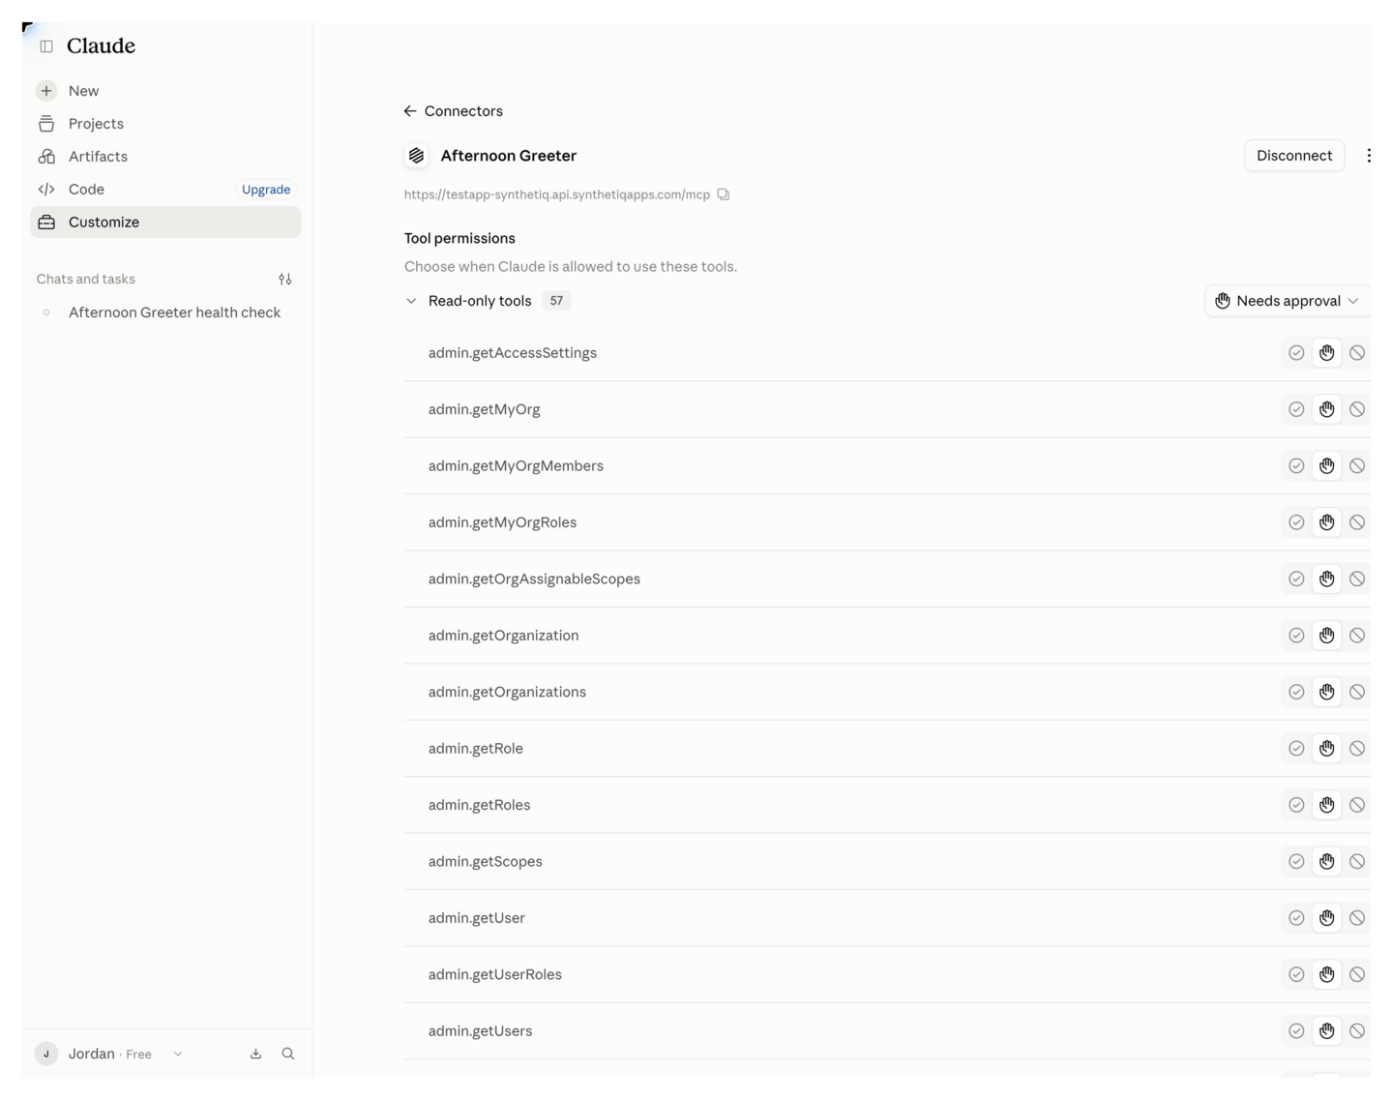Viewport: 1393px width, 1100px height.
Task: Always allow the admin.getUser tool
Action: pos(1296,918)
